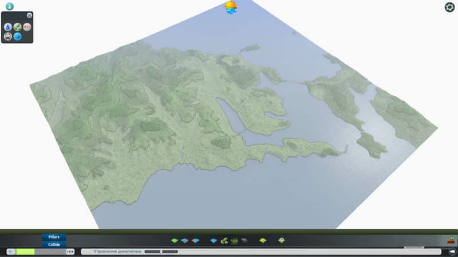
Task: Open the grass vegetation tool
Action: (234, 240)
